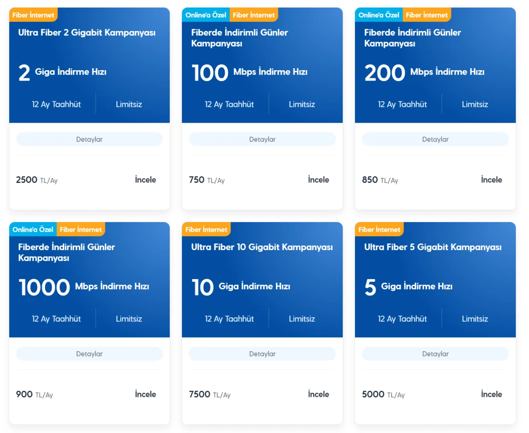Open Detaylar for Ultra Fiber 2 Gigabit Kampanyası
Image resolution: width=529 pixels, height=433 pixels.
pyautogui.click(x=89, y=139)
